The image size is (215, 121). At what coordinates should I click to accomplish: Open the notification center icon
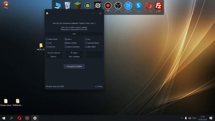pos(211,118)
